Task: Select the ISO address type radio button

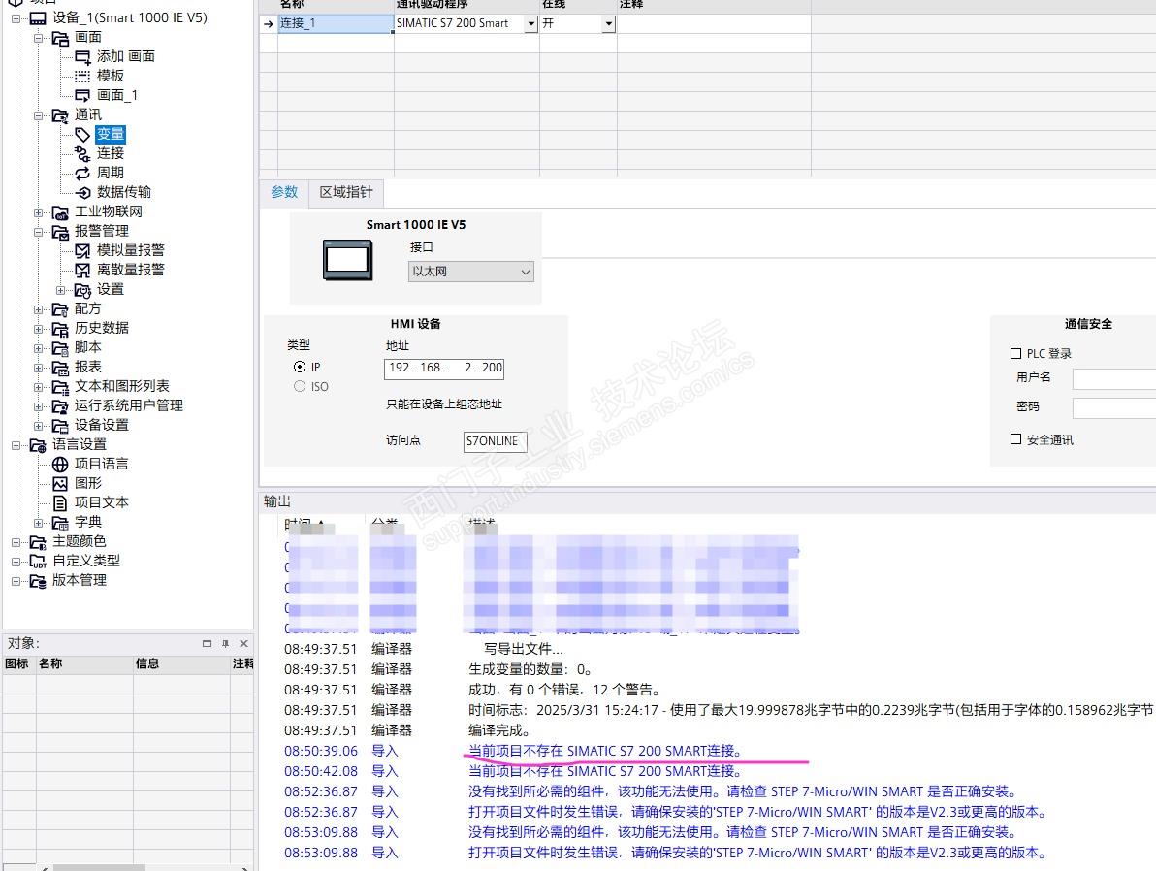Action: pos(300,386)
